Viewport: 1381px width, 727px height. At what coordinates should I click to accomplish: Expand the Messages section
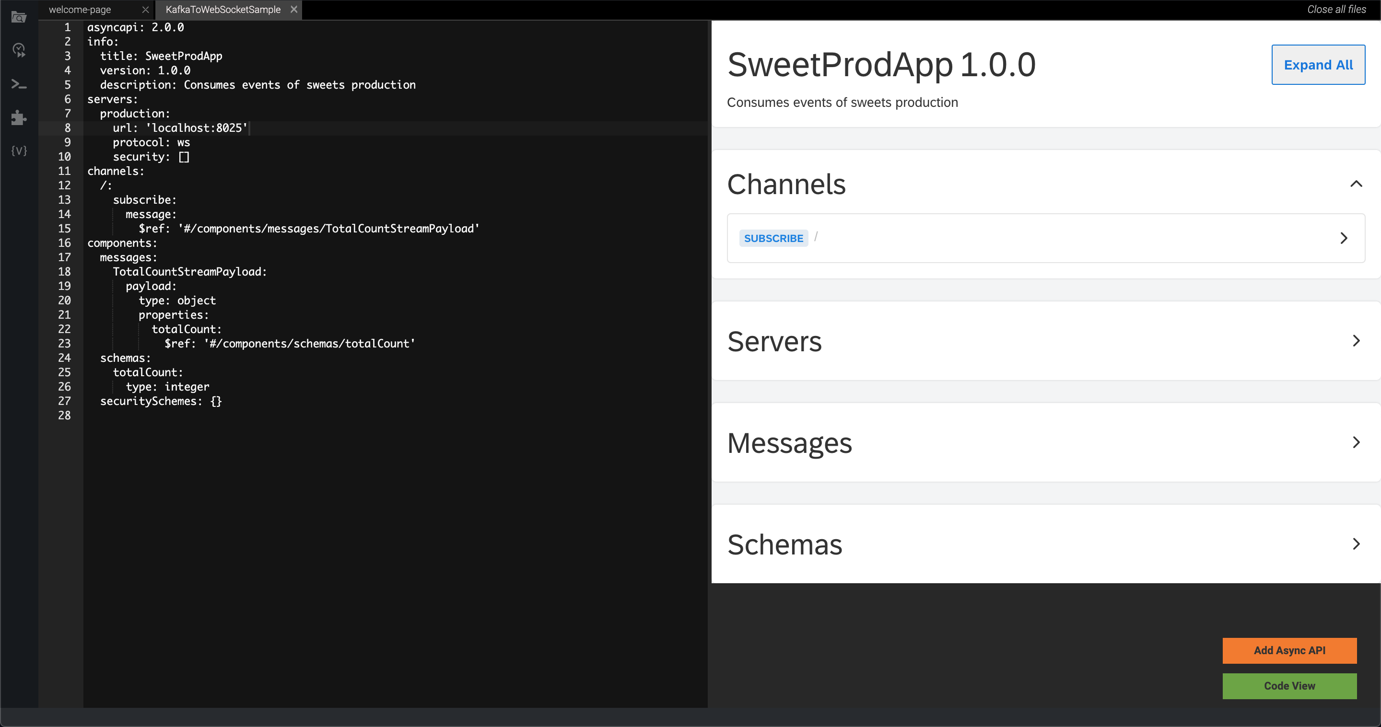point(1357,442)
